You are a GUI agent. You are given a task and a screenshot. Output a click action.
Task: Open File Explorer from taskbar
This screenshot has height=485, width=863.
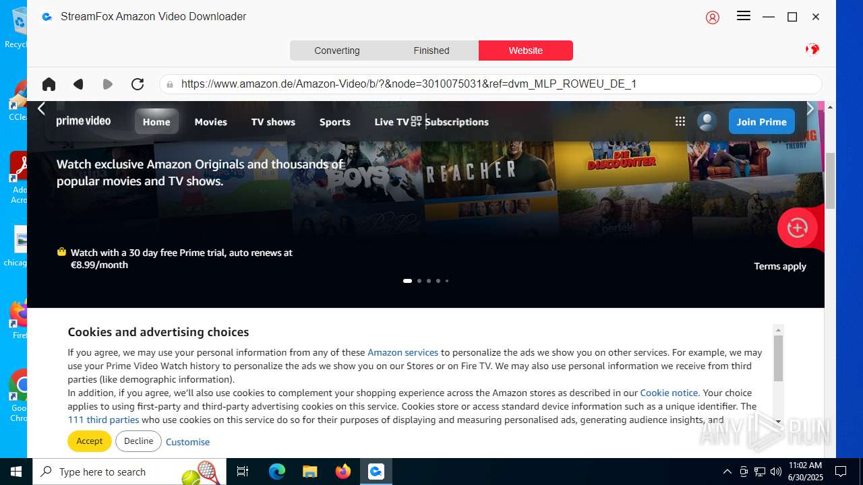(x=309, y=472)
